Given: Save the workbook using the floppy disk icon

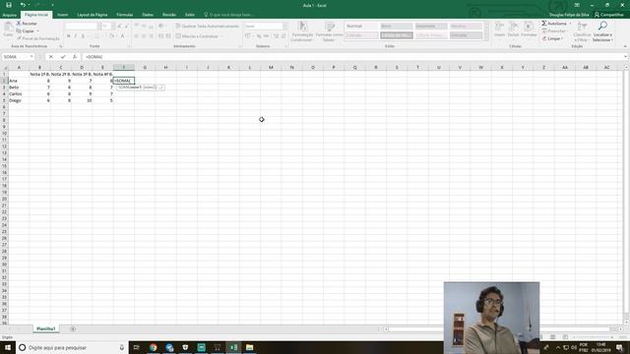Looking at the screenshot, I should [x=9, y=5].
